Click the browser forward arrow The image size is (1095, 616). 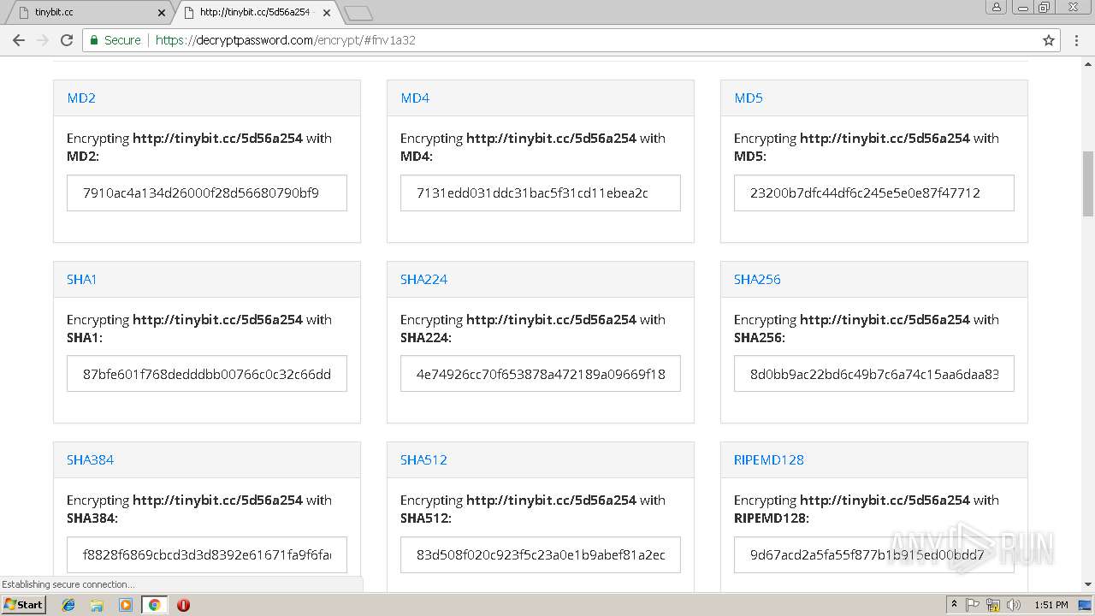[43, 40]
